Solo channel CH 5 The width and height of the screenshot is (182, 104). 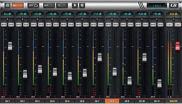click(x=71, y=25)
